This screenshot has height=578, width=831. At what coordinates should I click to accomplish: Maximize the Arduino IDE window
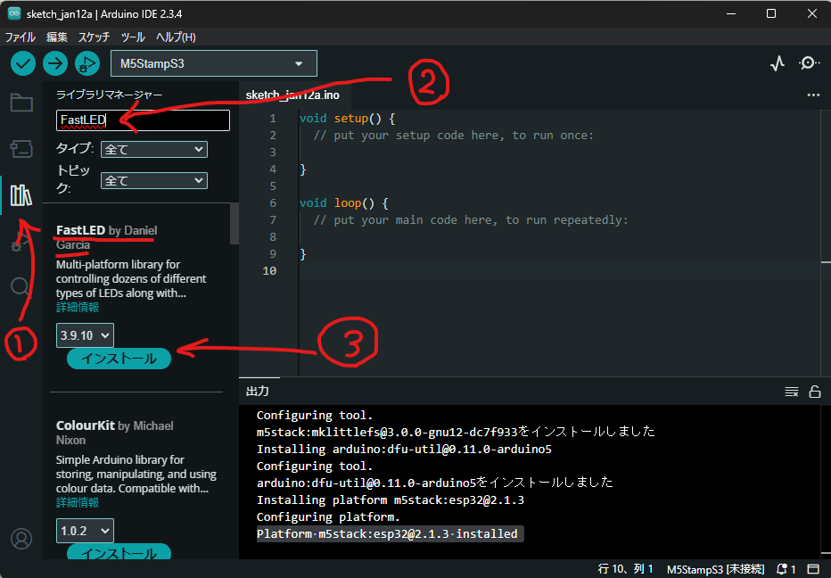pyautogui.click(x=771, y=13)
